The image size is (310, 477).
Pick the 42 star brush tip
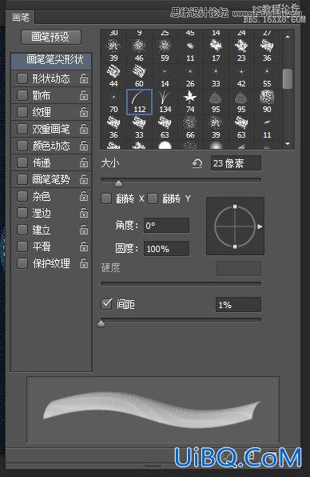[x=241, y=76]
